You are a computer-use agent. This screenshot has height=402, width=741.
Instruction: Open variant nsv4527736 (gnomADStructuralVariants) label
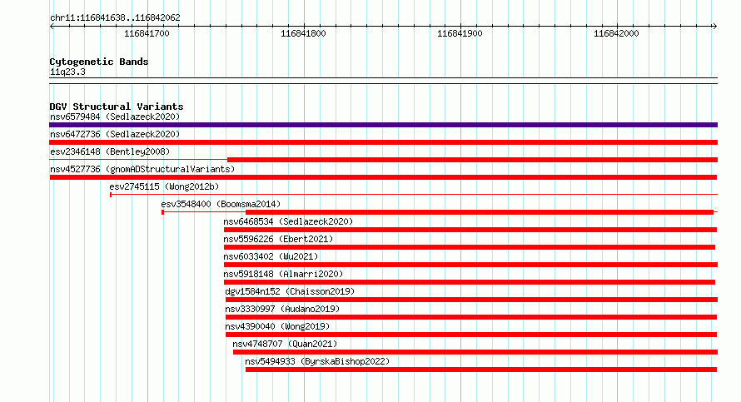coord(142,169)
